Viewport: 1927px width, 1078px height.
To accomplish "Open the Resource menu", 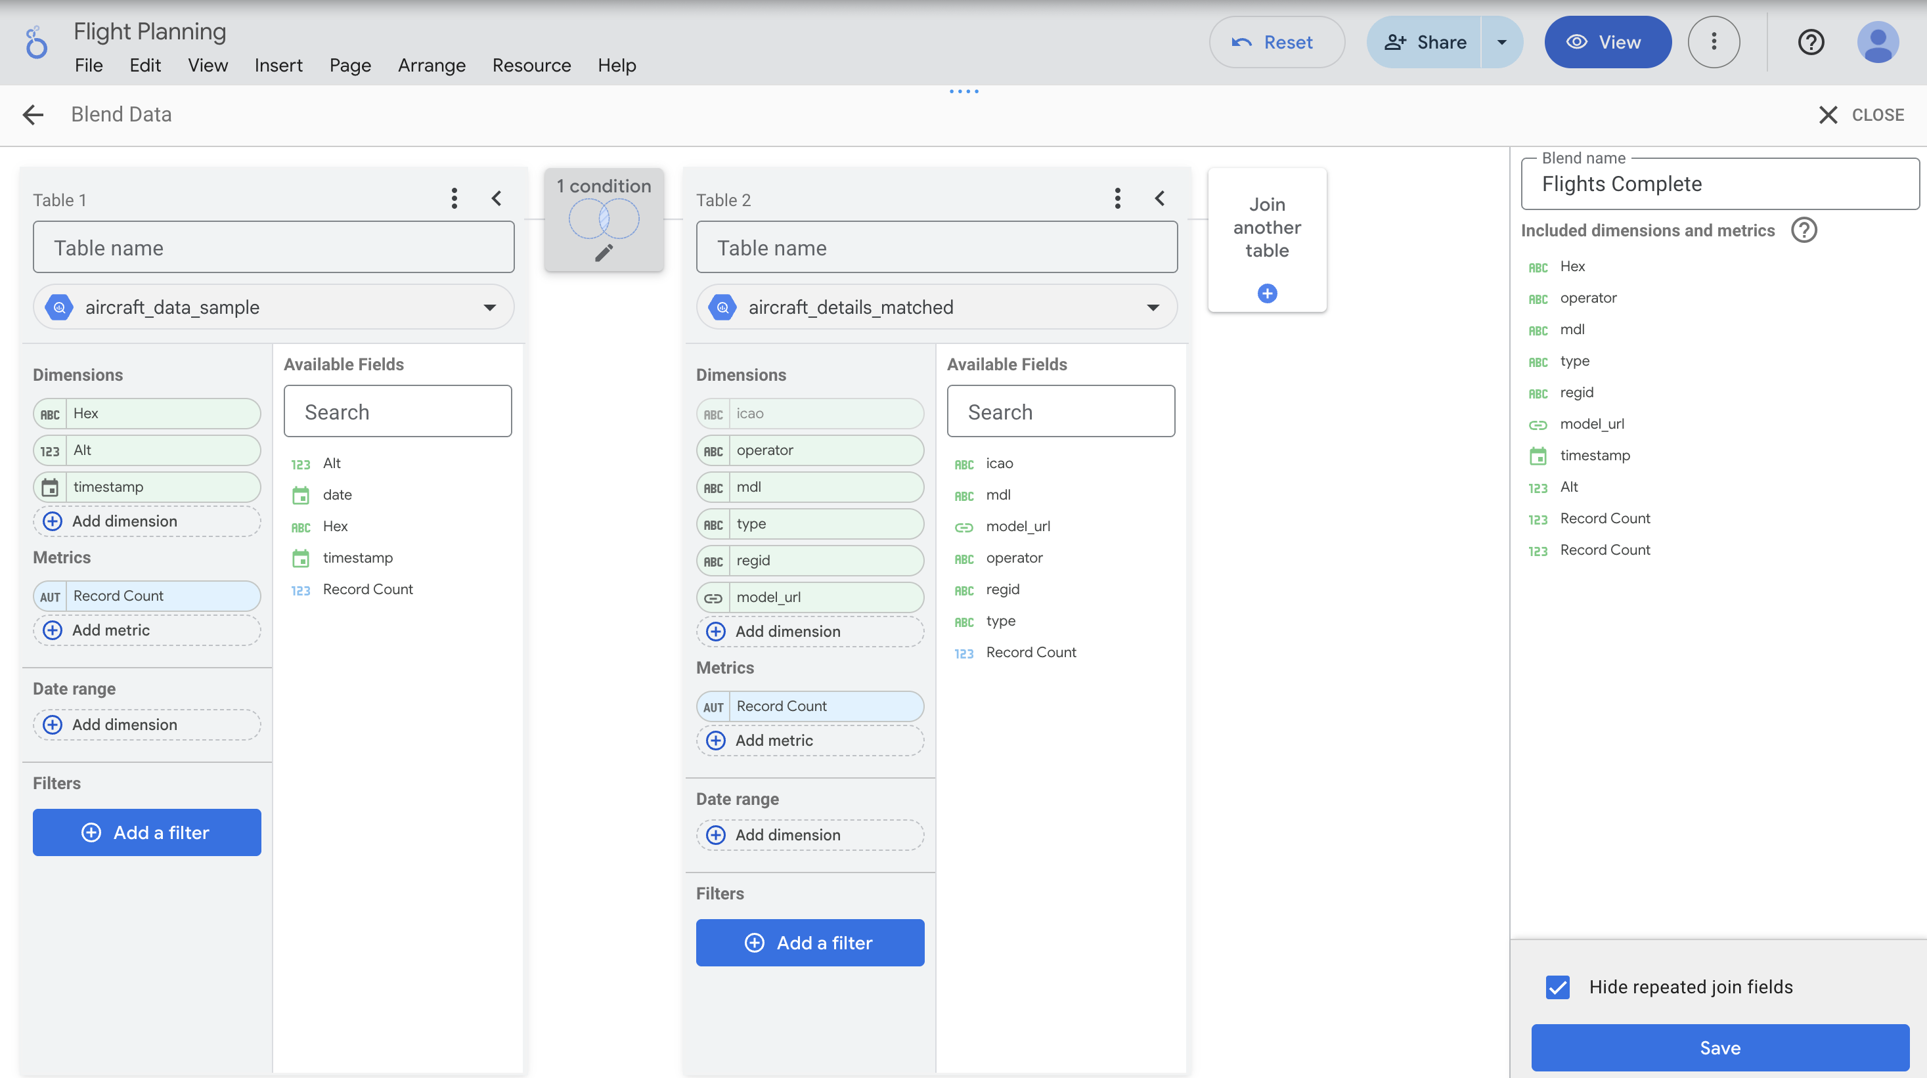I will (x=531, y=65).
